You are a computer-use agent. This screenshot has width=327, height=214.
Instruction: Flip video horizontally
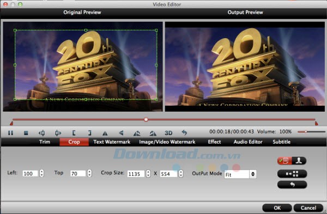point(105,133)
